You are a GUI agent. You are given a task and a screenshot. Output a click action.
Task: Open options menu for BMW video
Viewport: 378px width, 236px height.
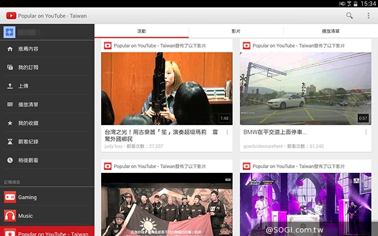click(x=366, y=133)
